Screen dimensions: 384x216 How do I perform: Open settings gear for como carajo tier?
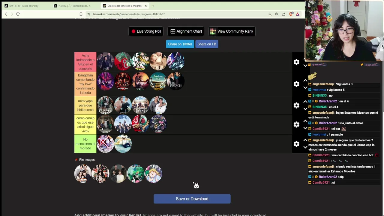point(296,124)
